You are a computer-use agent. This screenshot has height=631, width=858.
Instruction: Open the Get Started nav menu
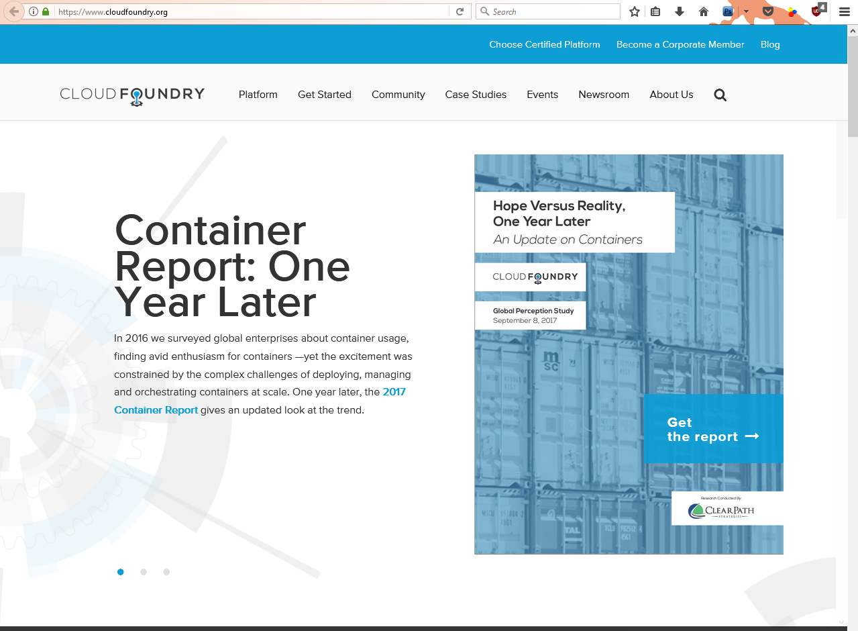click(325, 95)
